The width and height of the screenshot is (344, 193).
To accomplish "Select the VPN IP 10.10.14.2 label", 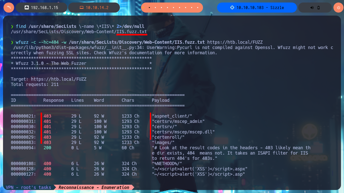I will (97, 8).
